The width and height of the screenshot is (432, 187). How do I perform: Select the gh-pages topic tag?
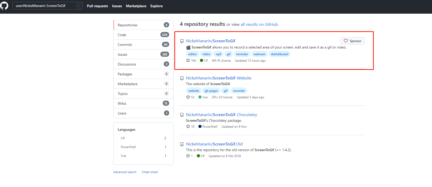(211, 91)
